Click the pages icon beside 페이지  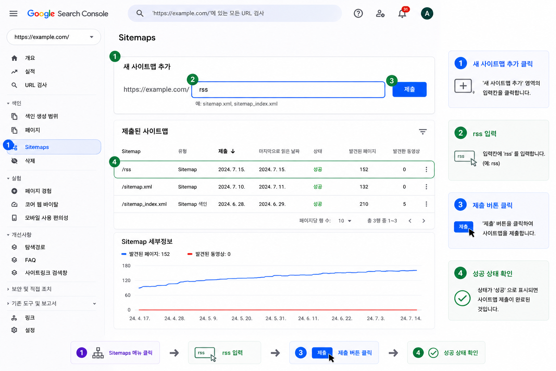click(x=14, y=130)
